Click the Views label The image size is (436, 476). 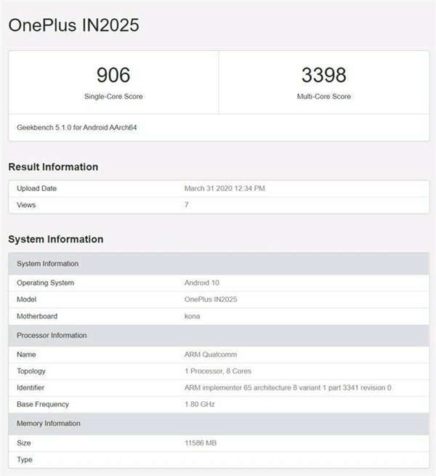(26, 205)
